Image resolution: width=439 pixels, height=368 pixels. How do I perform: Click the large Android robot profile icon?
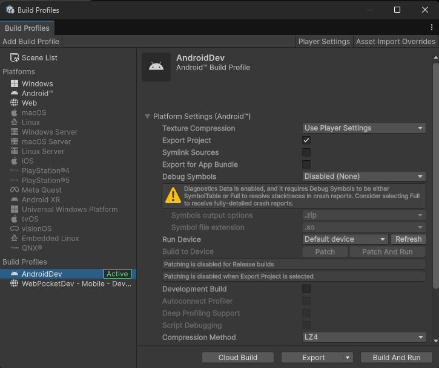click(156, 67)
